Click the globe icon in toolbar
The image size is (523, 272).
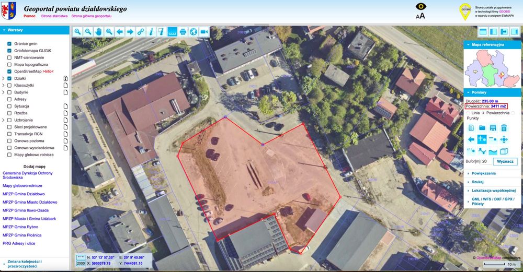[x=194, y=32]
